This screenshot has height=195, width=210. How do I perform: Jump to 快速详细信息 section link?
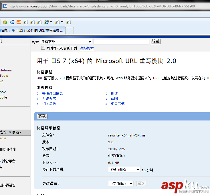coord(53,93)
